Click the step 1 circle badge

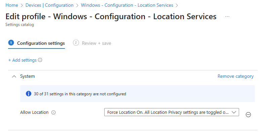coord(11,43)
